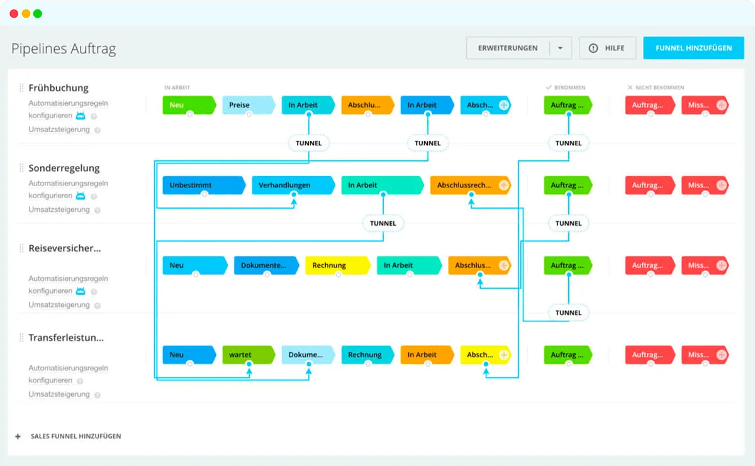The height and width of the screenshot is (466, 755).
Task: Select orange In Arbeit stage in Transferleistun...
Action: click(427, 355)
